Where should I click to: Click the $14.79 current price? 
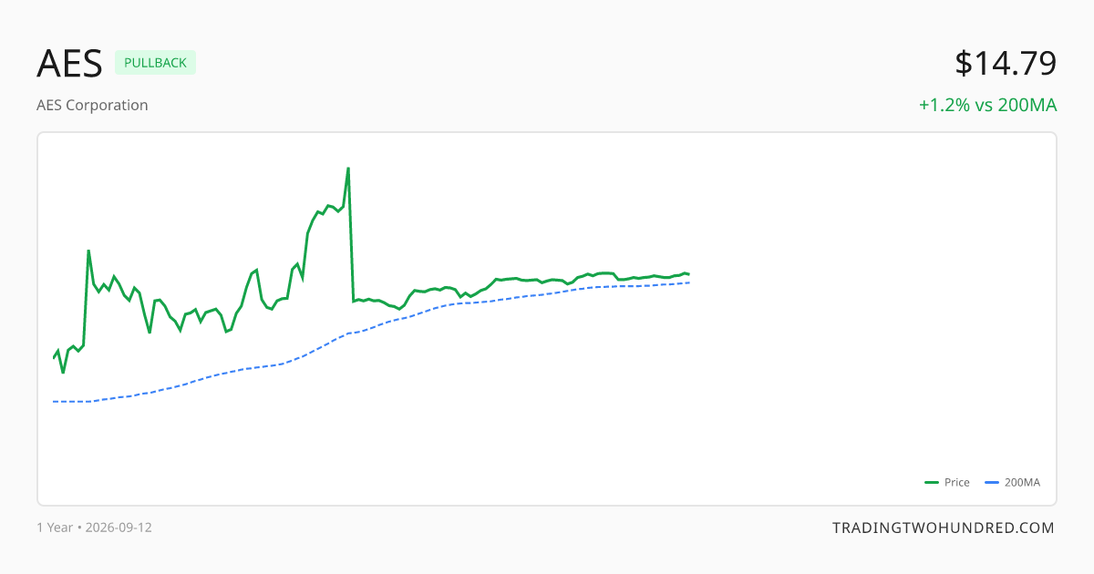1006,64
